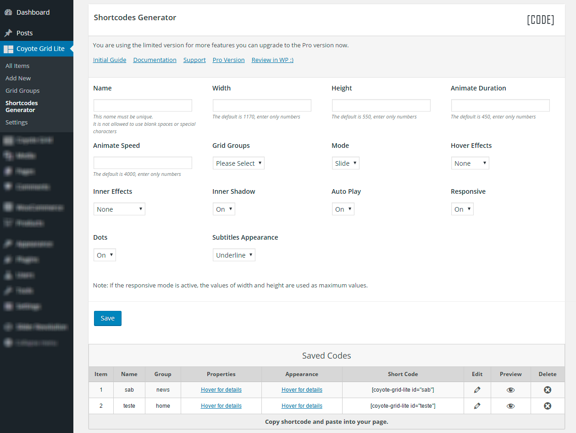Preview the teste shortcode with eye icon

(x=510, y=406)
